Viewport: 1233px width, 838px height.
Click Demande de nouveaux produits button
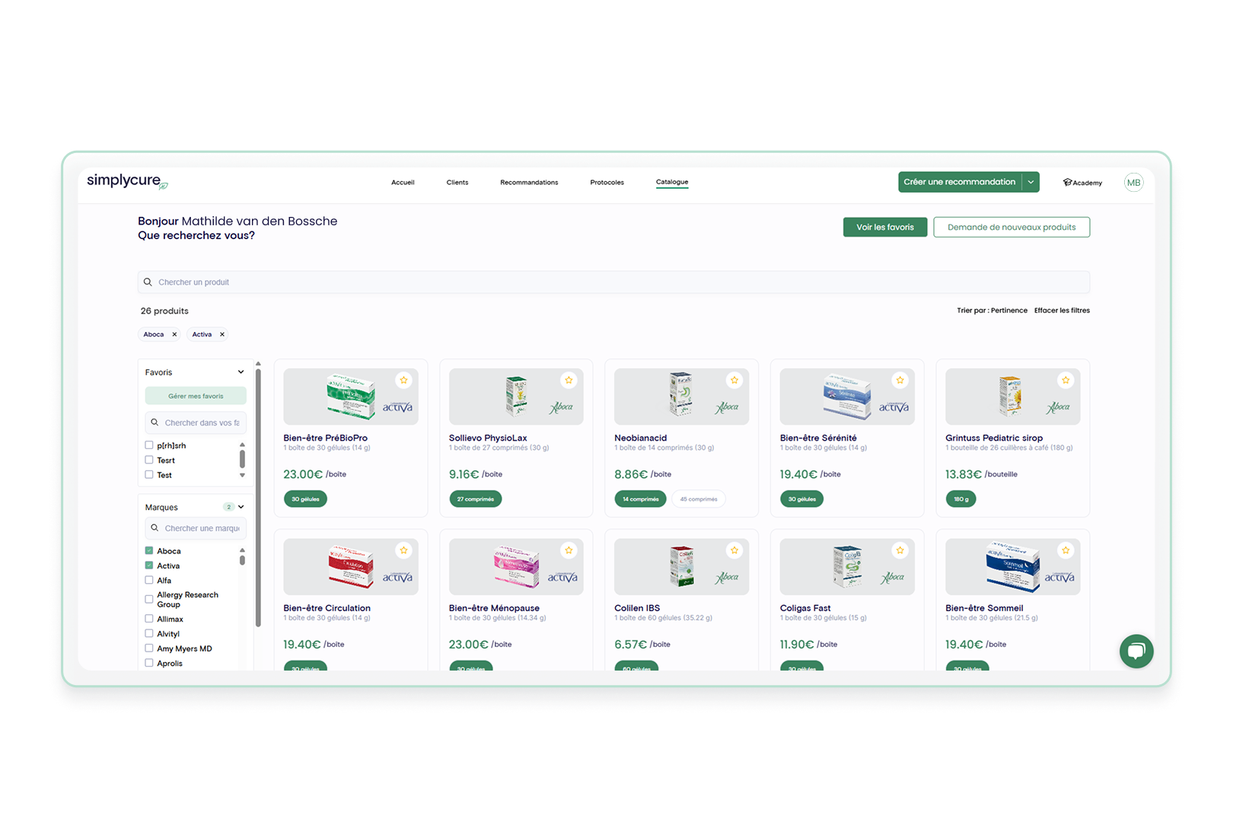point(1012,228)
